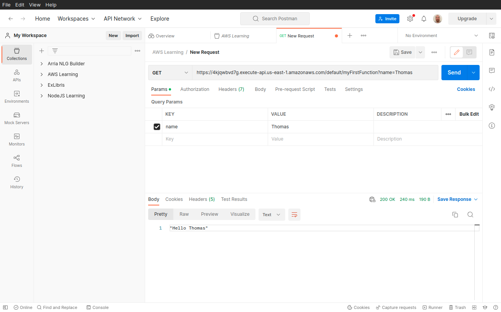Switch to comment mode icon
This screenshot has height=312, width=501.
[469, 52]
